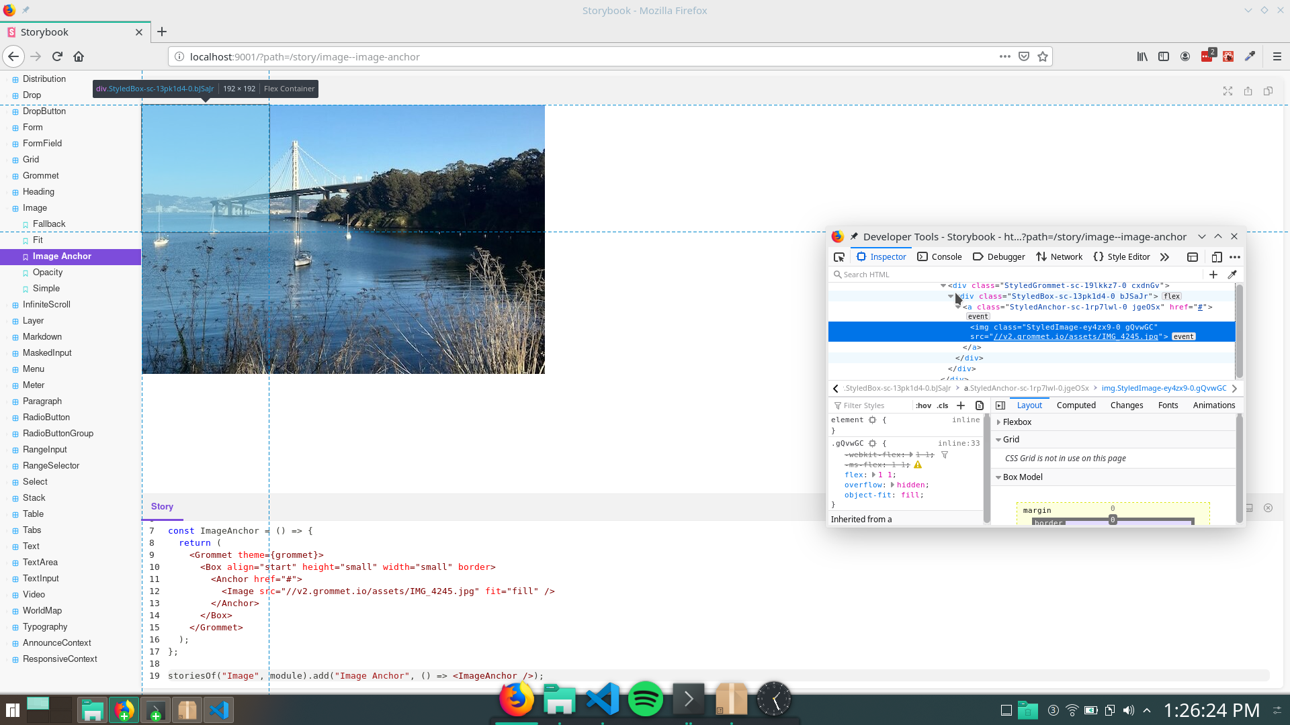Toggle the :hov pseudo-class panel

pyautogui.click(x=924, y=405)
